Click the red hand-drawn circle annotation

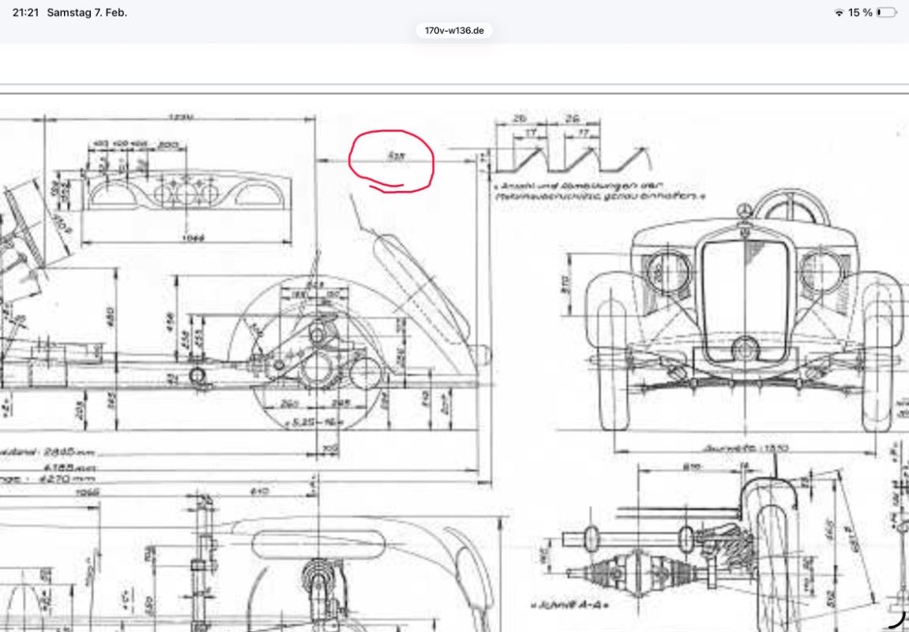coord(392,161)
